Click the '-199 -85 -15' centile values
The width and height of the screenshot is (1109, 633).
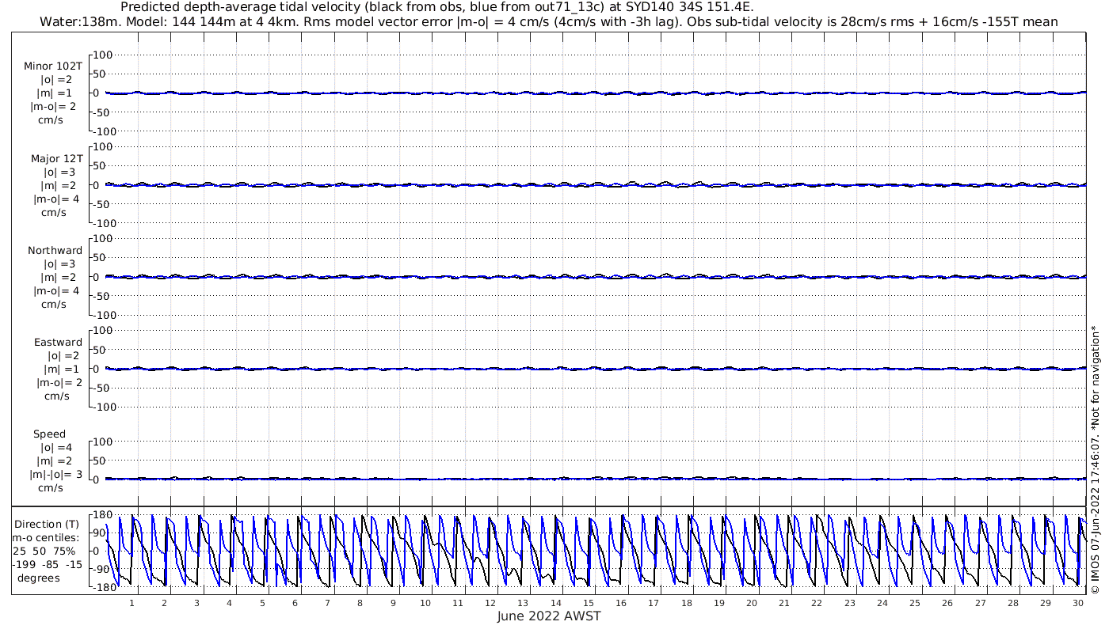[x=47, y=564]
